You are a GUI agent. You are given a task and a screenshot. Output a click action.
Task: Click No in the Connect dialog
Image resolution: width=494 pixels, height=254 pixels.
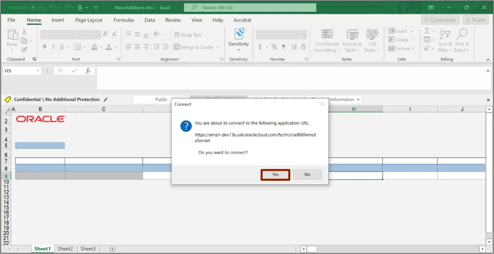[307, 175]
